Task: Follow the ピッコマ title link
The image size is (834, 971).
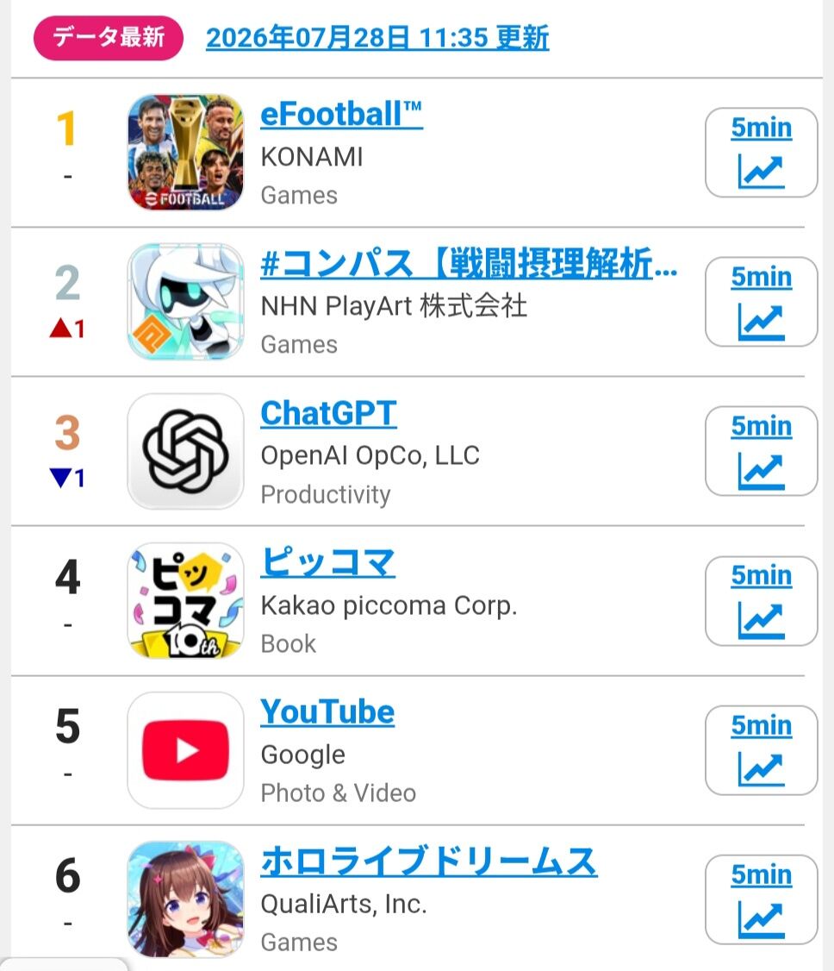Action: pyautogui.click(x=328, y=563)
